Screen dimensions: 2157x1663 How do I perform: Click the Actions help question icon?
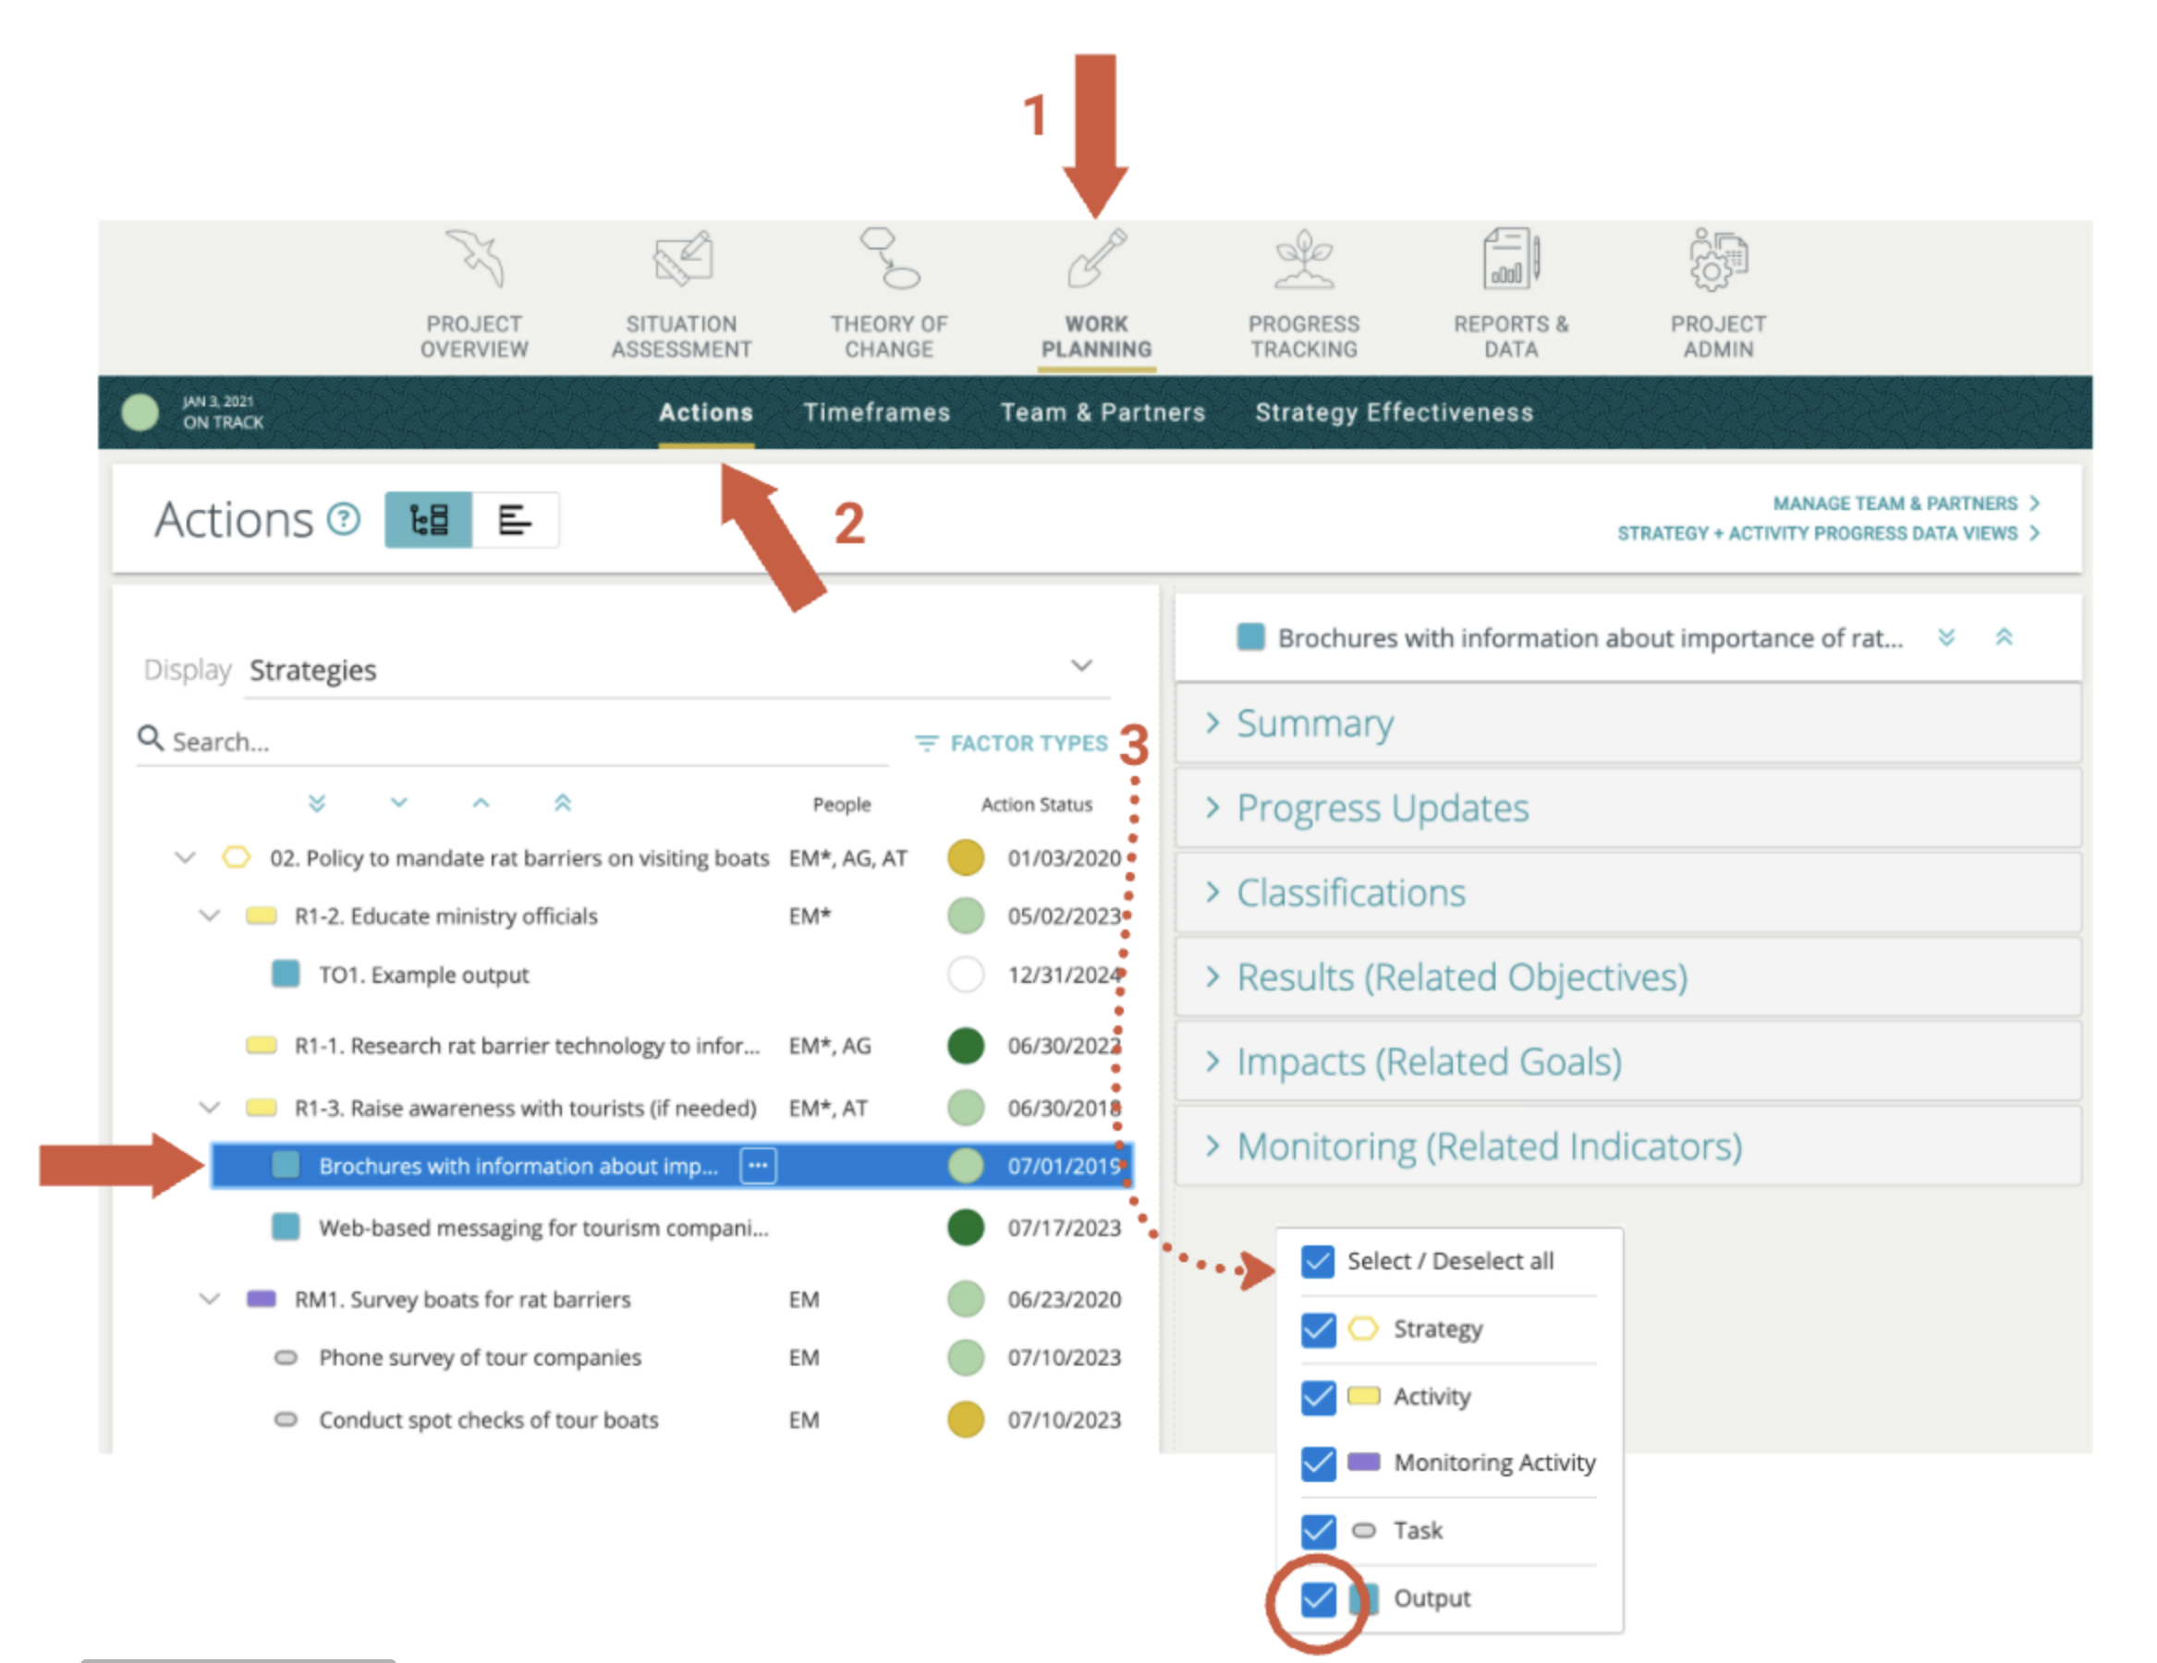pos(344,519)
